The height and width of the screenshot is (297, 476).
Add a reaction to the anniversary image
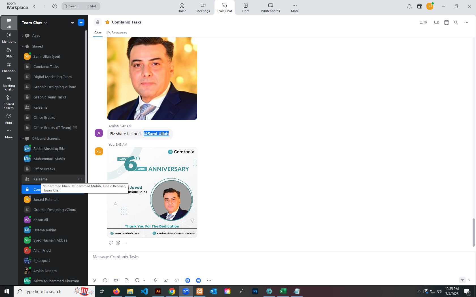[x=118, y=243]
